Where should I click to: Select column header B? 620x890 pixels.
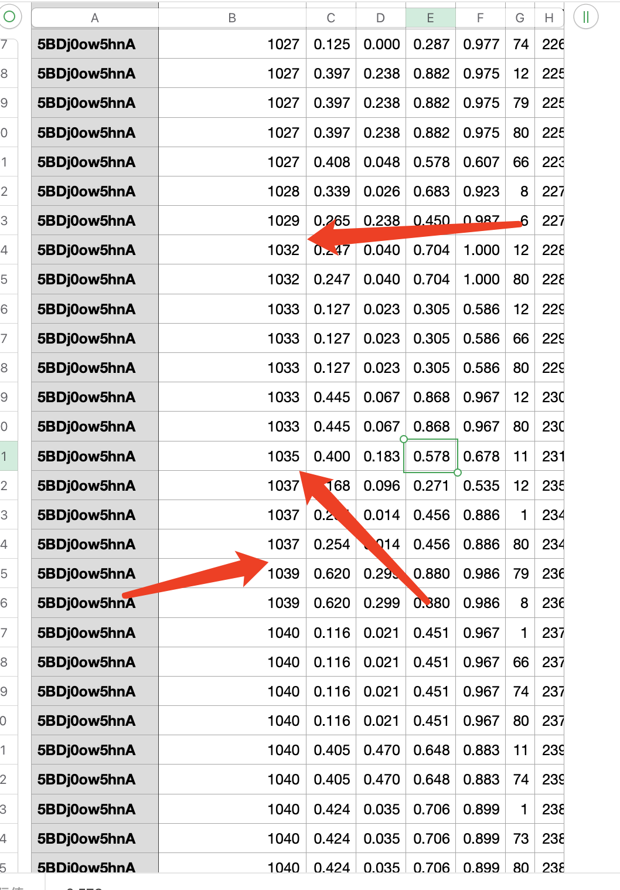231,18
